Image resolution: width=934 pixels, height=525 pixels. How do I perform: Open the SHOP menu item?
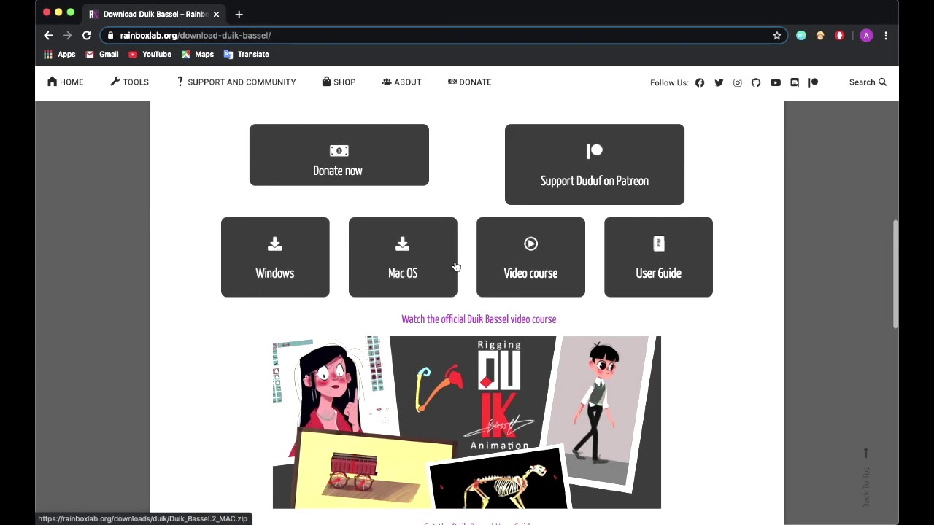click(x=339, y=82)
